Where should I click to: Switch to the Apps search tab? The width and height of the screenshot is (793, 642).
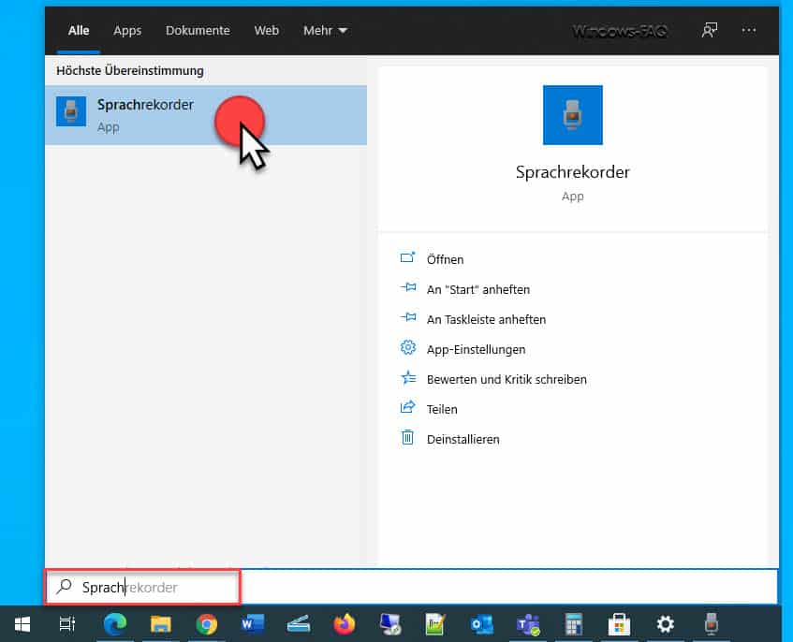(127, 30)
